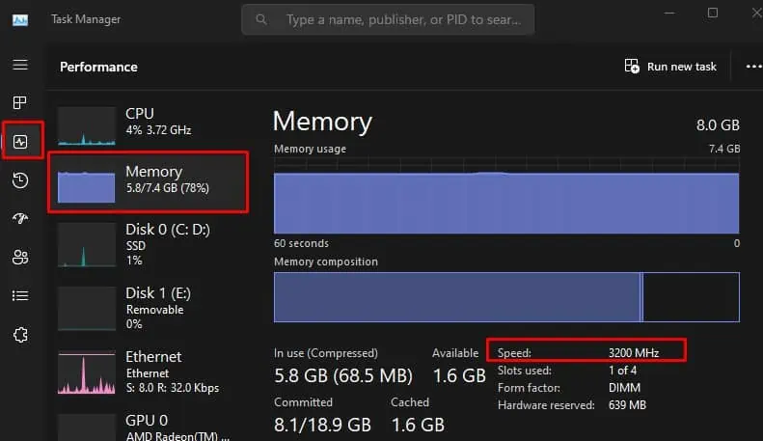Select Disk 0 (C: D:) item

pyautogui.click(x=149, y=245)
